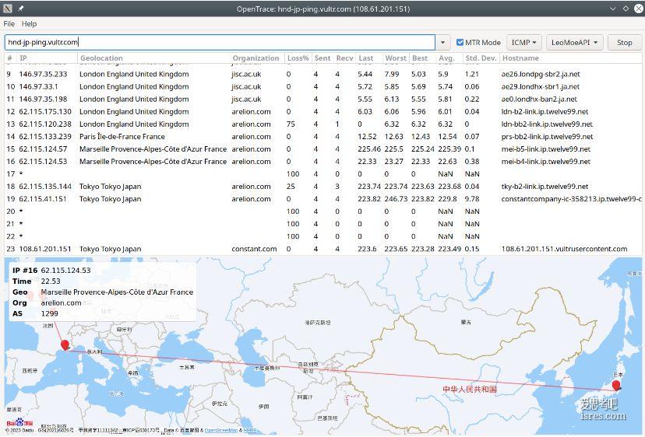Click the # column header
645x437 pixels.
click(x=9, y=58)
